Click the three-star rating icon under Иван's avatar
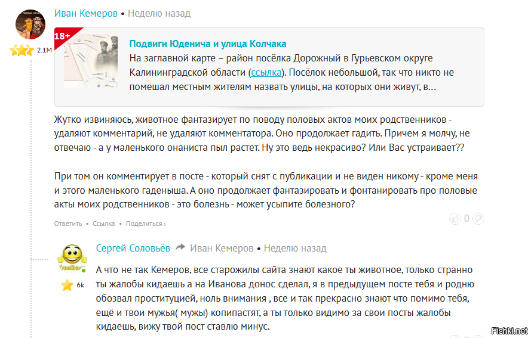 pyautogui.click(x=22, y=50)
